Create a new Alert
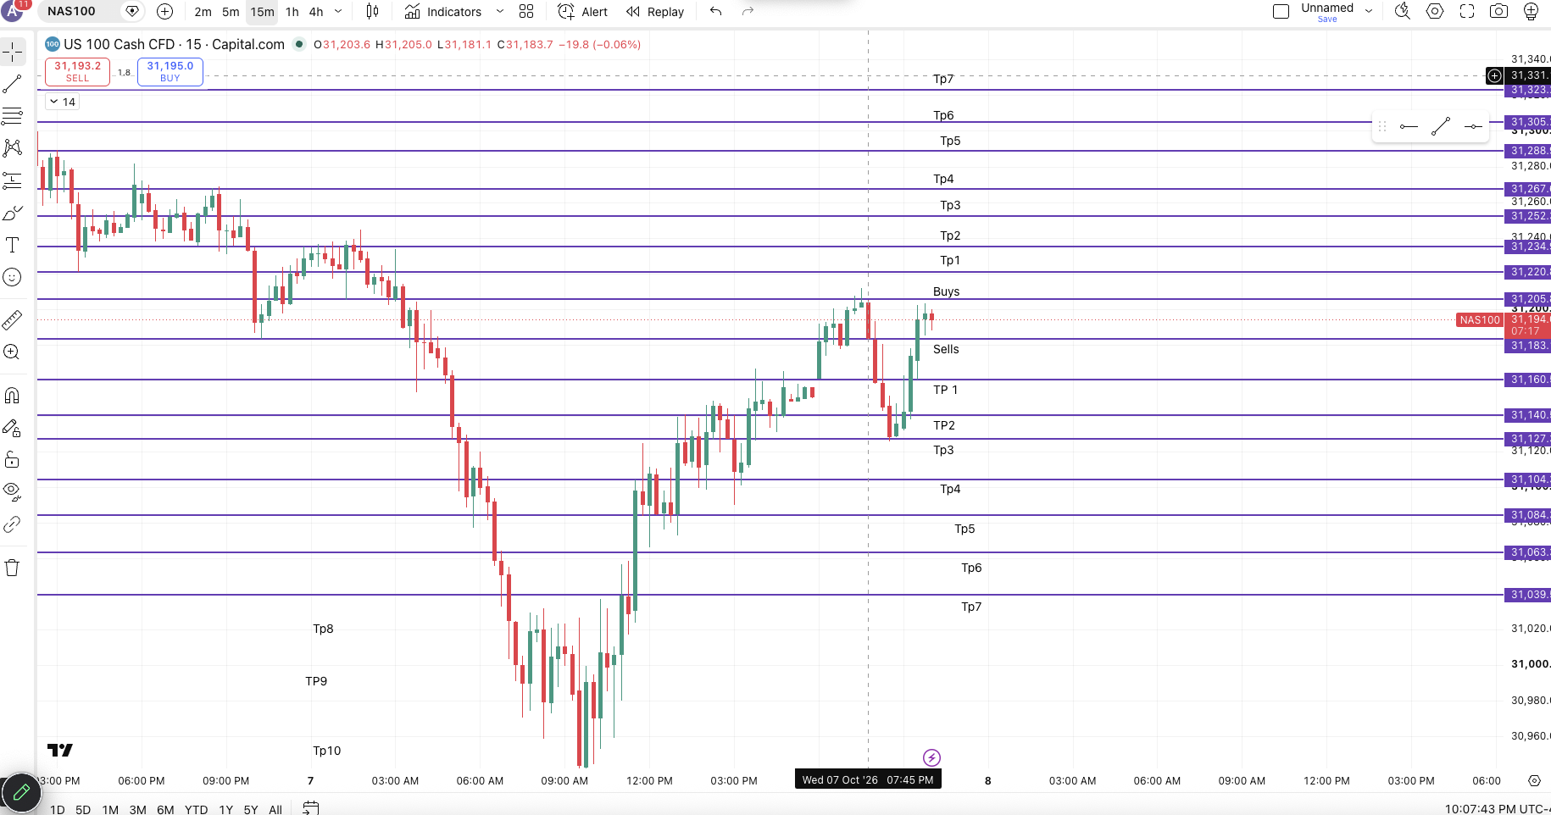This screenshot has height=815, width=1551. 583,12
